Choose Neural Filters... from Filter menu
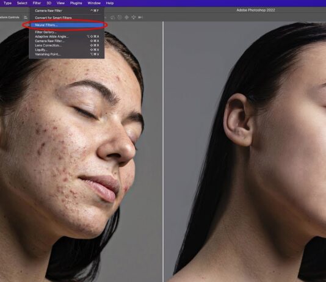326x282 pixels. pos(67,25)
